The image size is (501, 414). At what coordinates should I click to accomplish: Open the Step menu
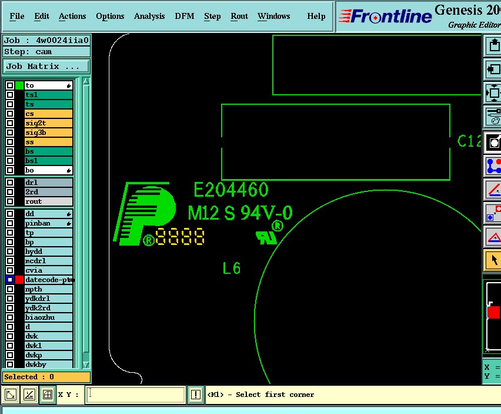tap(212, 16)
